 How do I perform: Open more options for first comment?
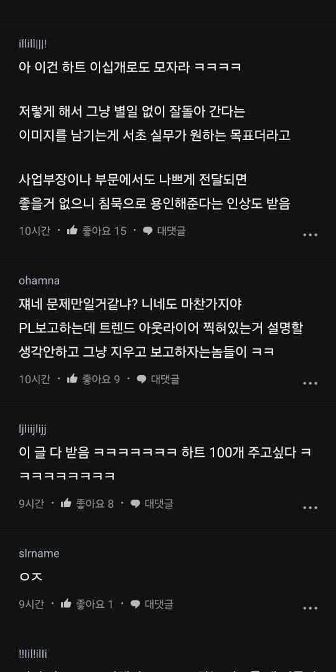pyautogui.click(x=310, y=235)
